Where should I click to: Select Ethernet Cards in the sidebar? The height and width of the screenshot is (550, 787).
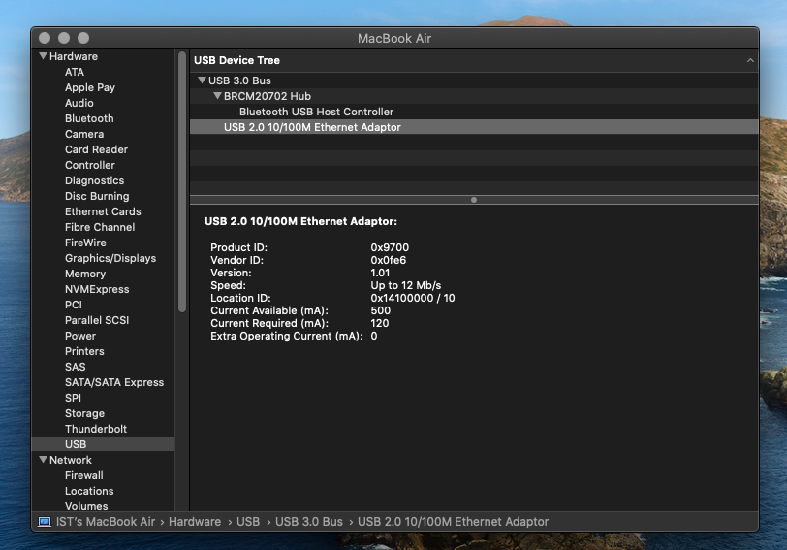pos(103,212)
